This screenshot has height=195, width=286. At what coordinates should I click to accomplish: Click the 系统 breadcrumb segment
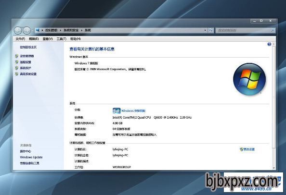[88, 30]
